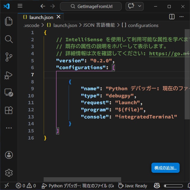Open the Source Control view
Viewport: 190px width, 190px height.
tap(9, 57)
